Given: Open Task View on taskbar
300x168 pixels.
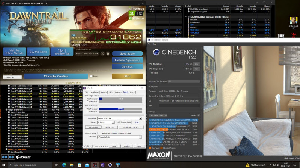Looking at the screenshot, I should coord(56,165).
